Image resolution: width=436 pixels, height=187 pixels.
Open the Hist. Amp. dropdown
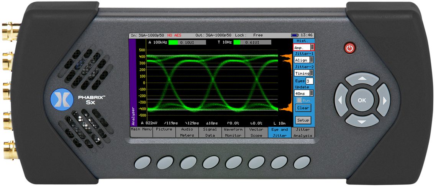tap(303, 47)
